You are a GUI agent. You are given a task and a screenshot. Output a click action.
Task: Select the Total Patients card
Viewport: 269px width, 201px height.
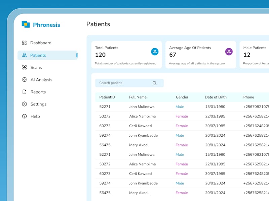[127, 55]
